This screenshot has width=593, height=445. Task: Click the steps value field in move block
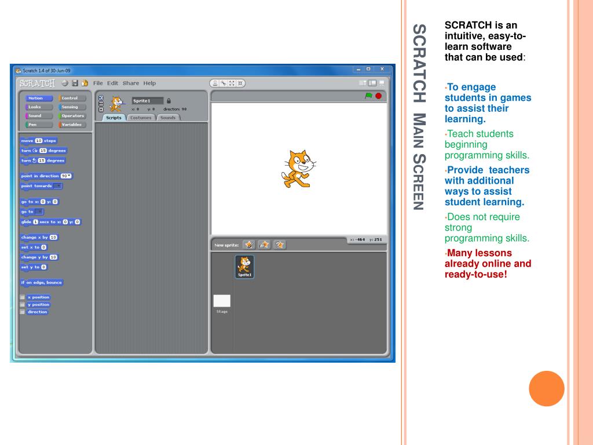[39, 141]
